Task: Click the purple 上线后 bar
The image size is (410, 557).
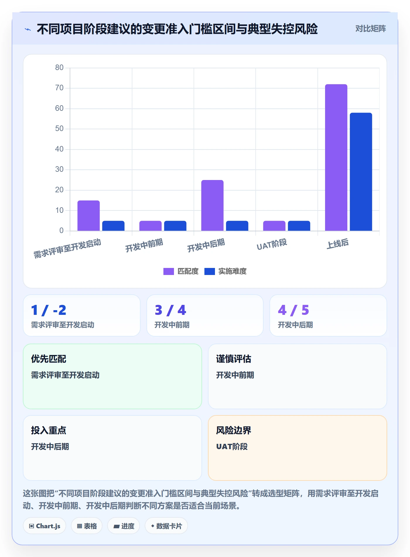Action: coord(336,157)
